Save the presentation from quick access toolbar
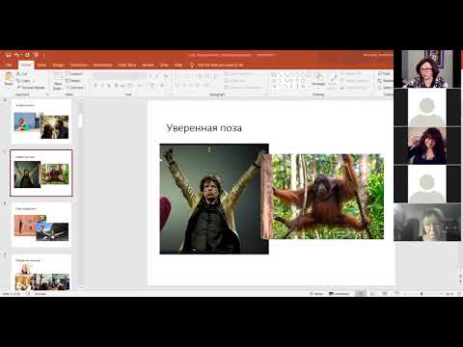 (9, 55)
